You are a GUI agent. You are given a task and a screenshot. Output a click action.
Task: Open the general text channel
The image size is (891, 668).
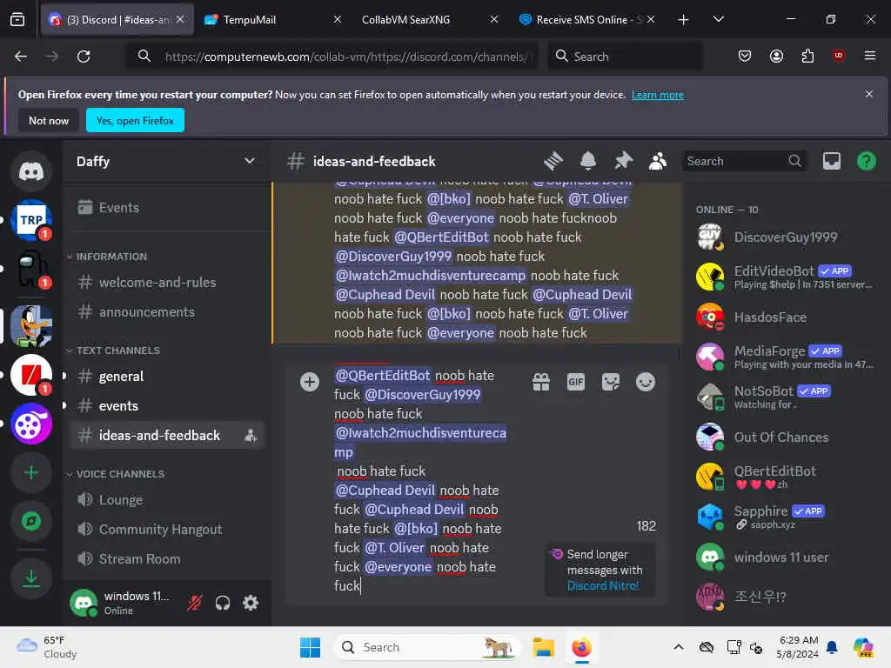click(167, 376)
